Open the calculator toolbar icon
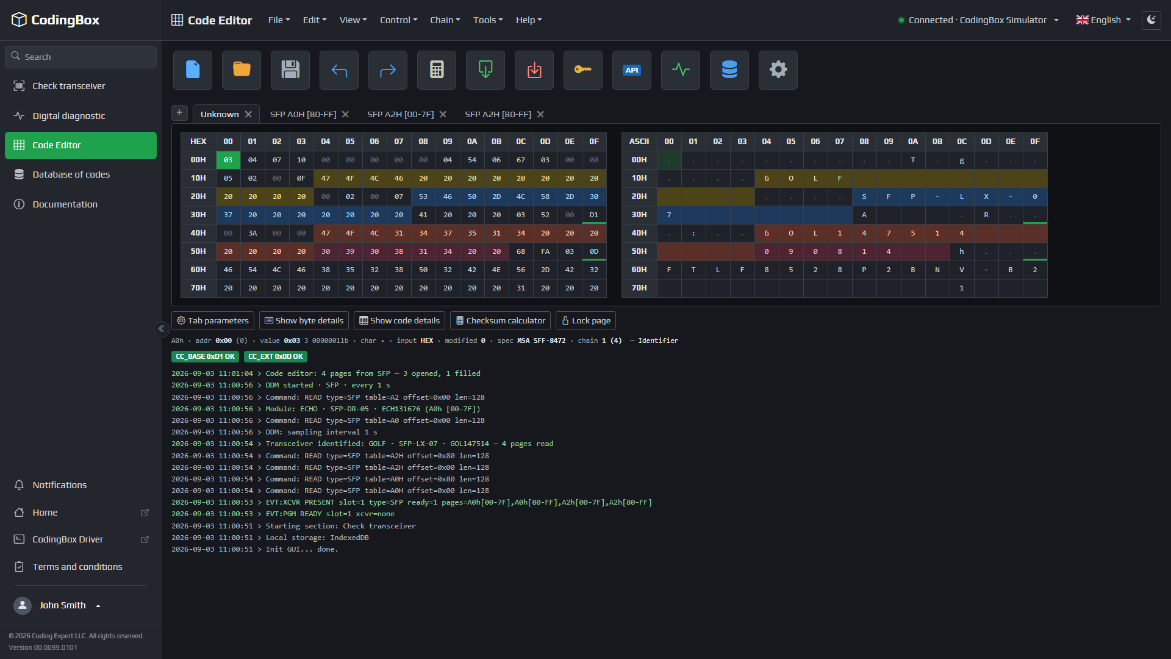 tap(437, 70)
